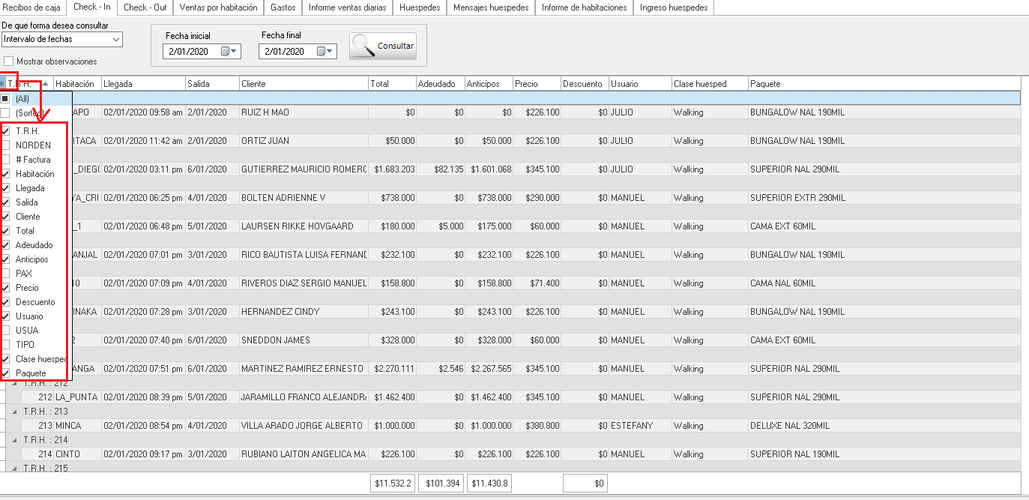Image resolution: width=1029 pixels, height=500 pixels.
Task: Go to the Informe ventas diarias tab
Action: point(348,7)
